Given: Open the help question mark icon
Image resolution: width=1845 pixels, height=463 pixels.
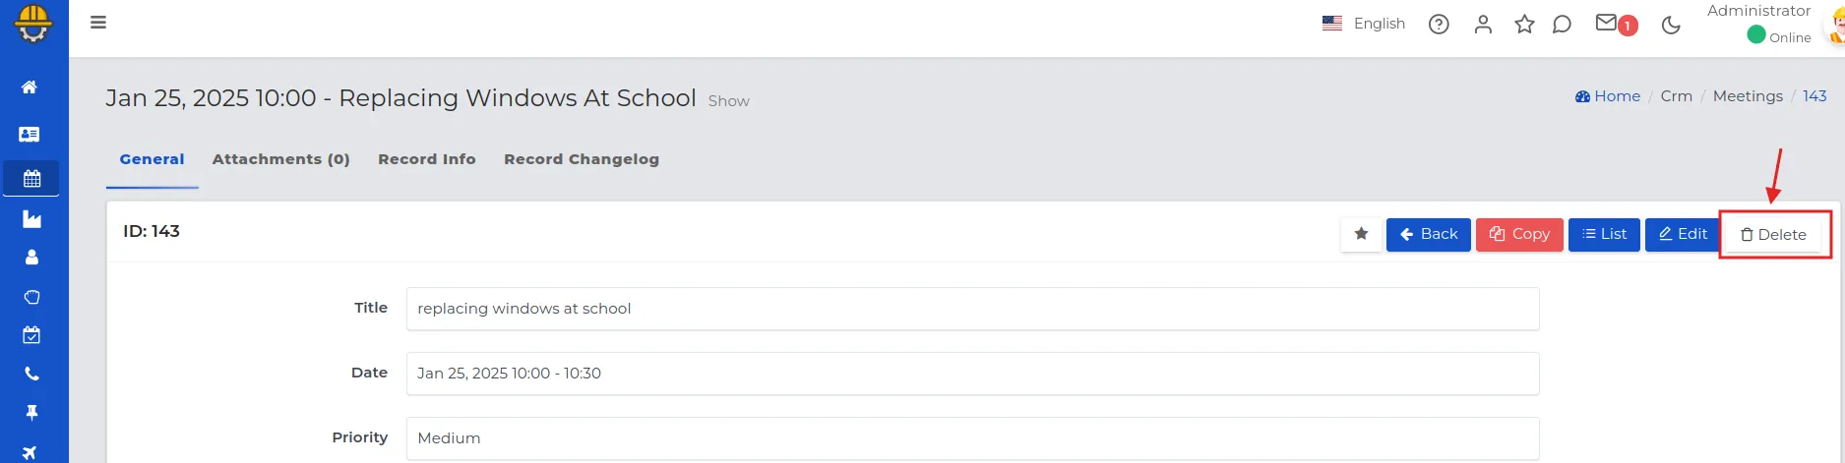Looking at the screenshot, I should [1439, 25].
